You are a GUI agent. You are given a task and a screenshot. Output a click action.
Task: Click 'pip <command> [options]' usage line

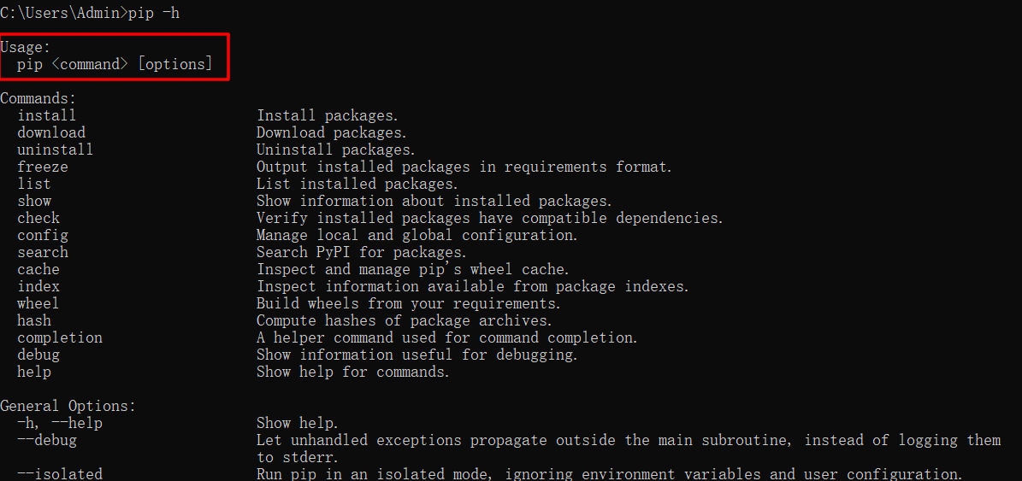click(115, 64)
